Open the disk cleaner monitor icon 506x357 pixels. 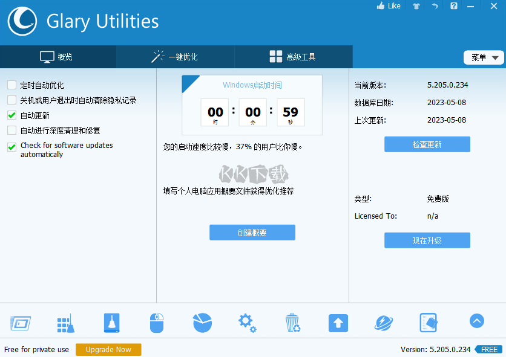(21, 323)
